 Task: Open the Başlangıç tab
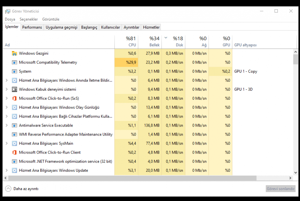(89, 27)
